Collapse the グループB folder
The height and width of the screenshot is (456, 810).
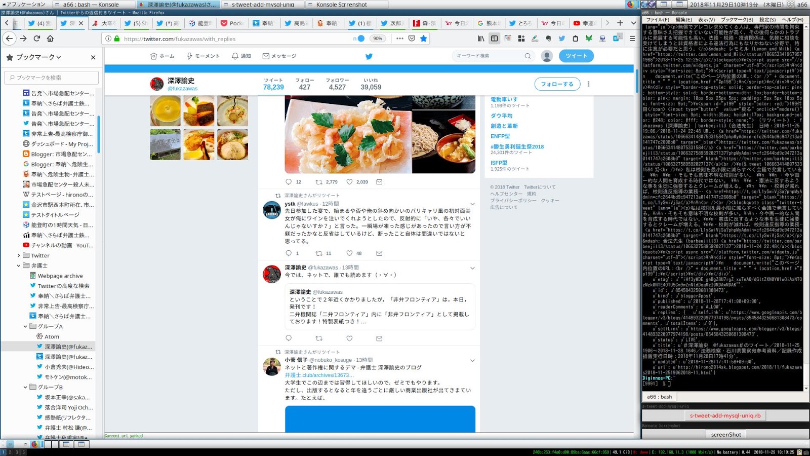point(25,387)
